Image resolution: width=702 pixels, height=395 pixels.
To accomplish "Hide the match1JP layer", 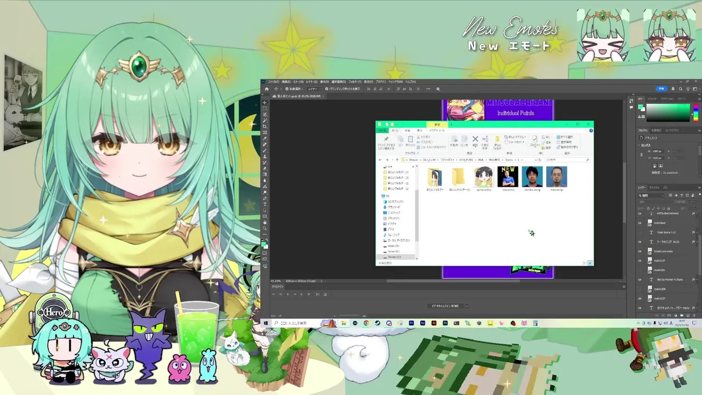I will click(x=639, y=261).
